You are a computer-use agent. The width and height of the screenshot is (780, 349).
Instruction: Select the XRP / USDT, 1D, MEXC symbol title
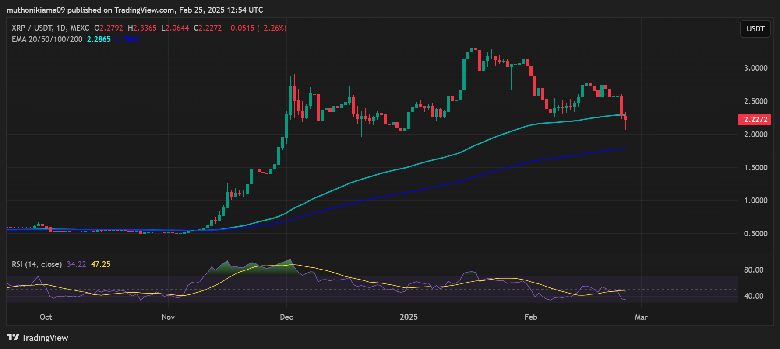50,28
